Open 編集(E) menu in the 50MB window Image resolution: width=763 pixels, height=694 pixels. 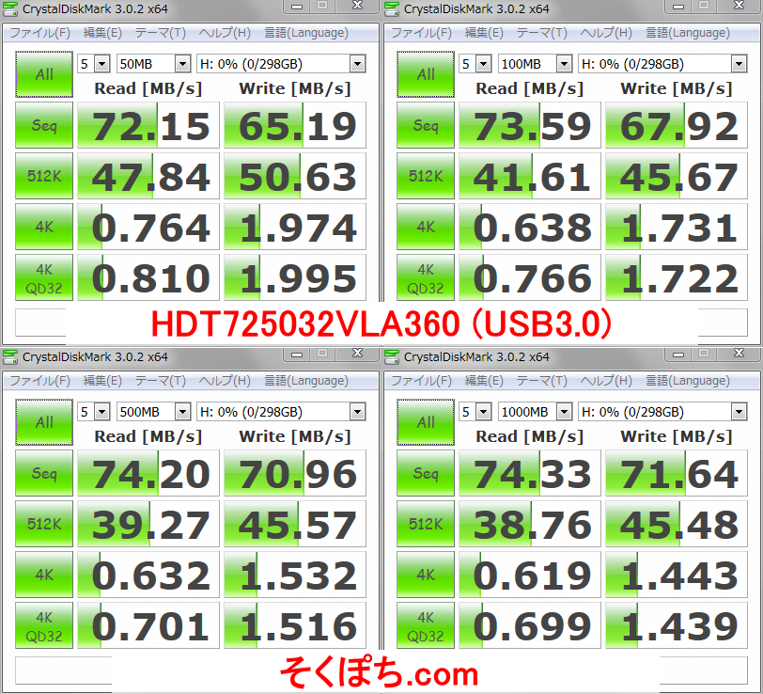[102, 33]
